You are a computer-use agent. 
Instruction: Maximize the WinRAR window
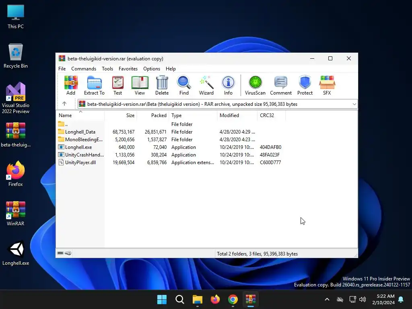(330, 58)
